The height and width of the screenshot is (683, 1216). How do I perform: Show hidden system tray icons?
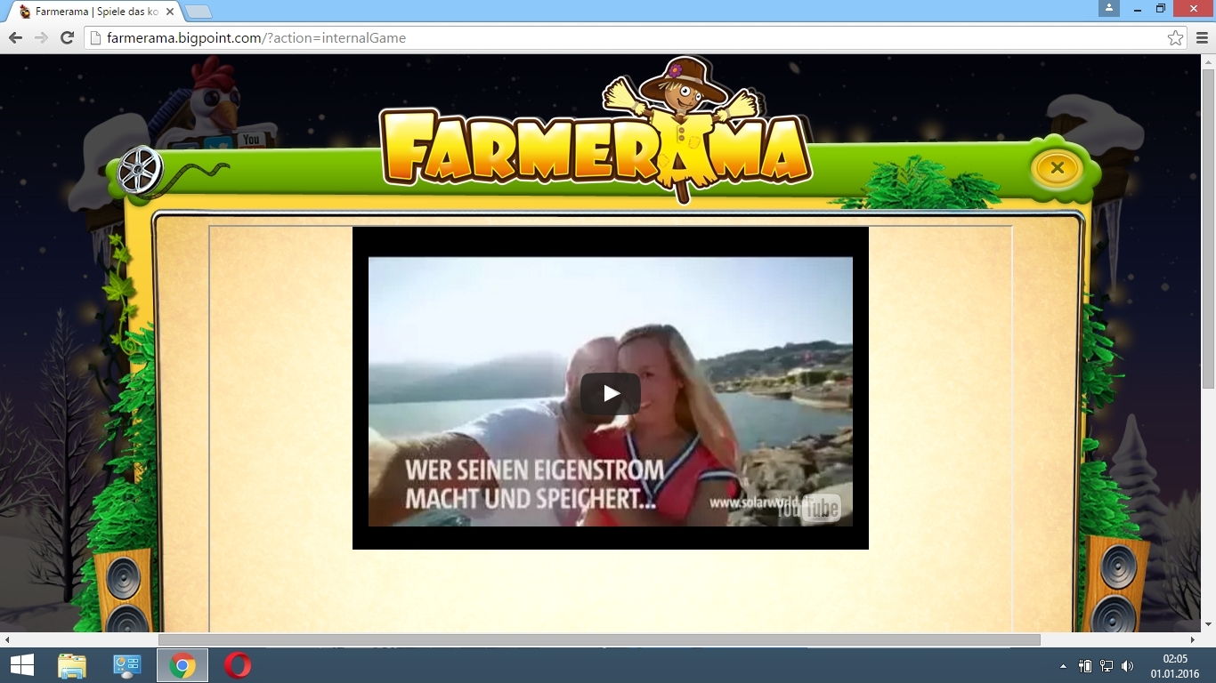[x=1062, y=666]
